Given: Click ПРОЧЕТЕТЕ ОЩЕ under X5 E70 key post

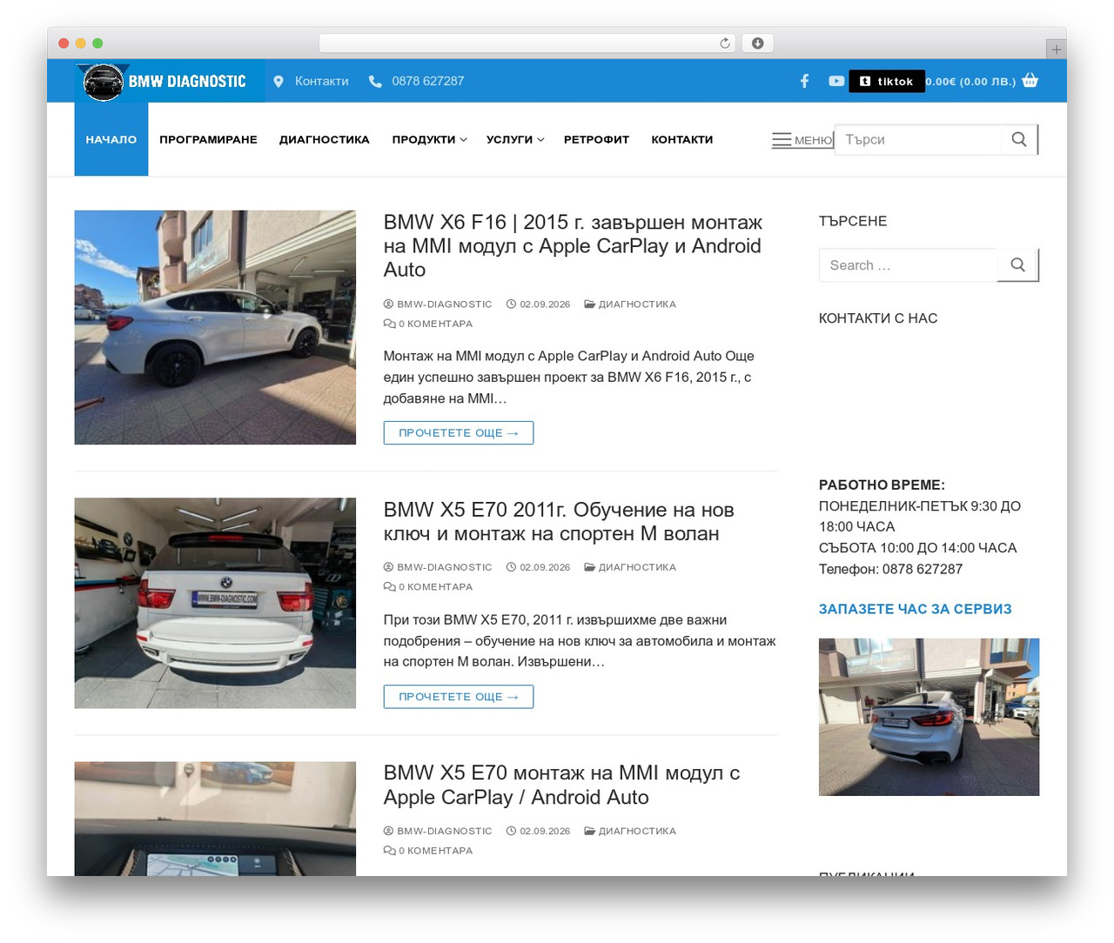Looking at the screenshot, I should point(459,697).
